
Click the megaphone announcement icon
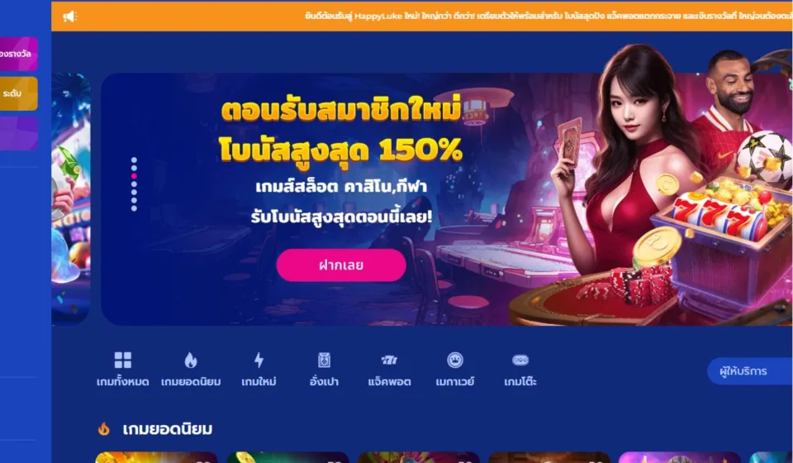[69, 17]
